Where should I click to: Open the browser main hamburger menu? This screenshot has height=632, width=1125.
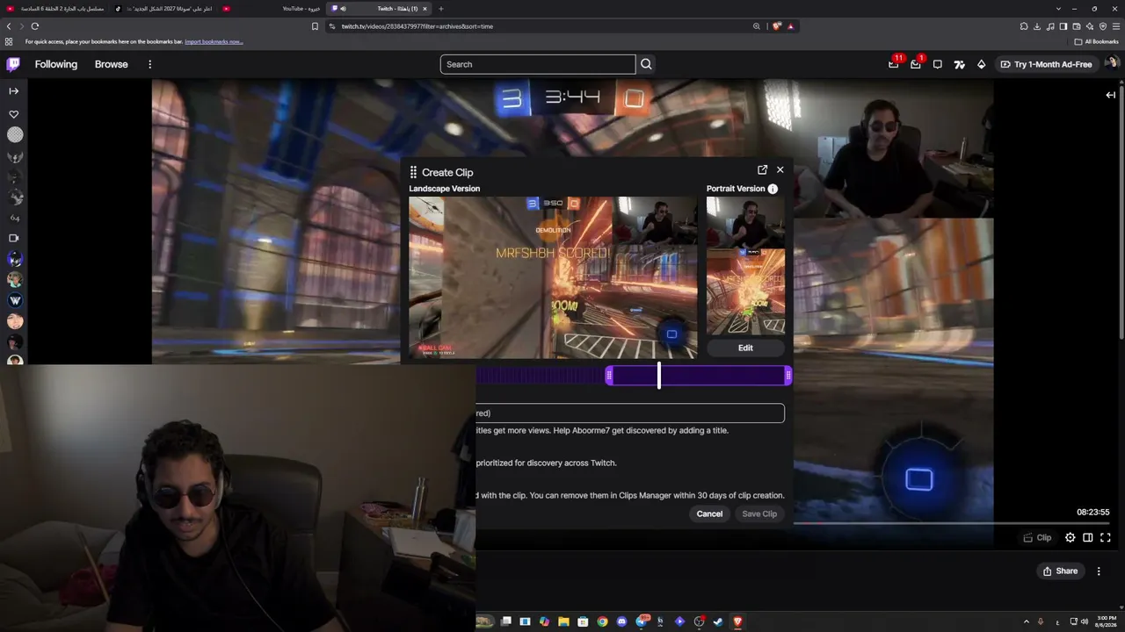(1116, 26)
